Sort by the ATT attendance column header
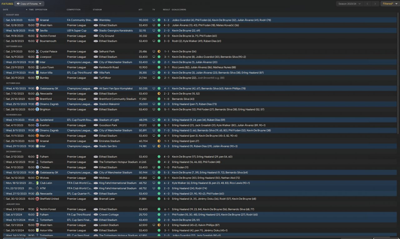 tap(140, 10)
